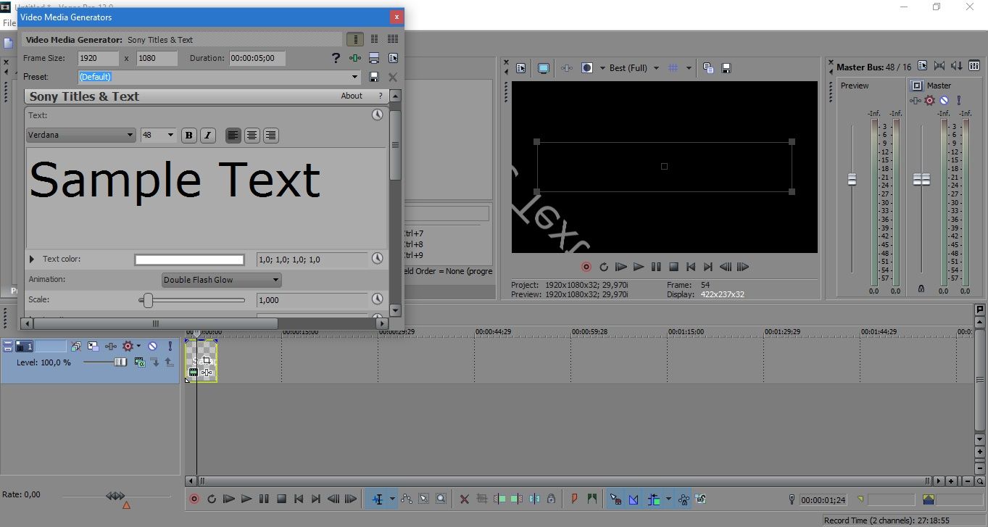This screenshot has height=527, width=988.
Task: Toggle Split Screen View in preview toolbar
Action: 587,68
